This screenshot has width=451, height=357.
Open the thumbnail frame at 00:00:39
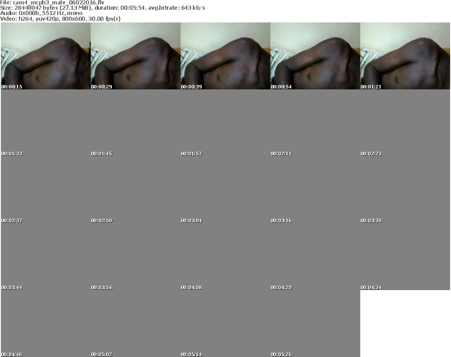tap(225, 56)
